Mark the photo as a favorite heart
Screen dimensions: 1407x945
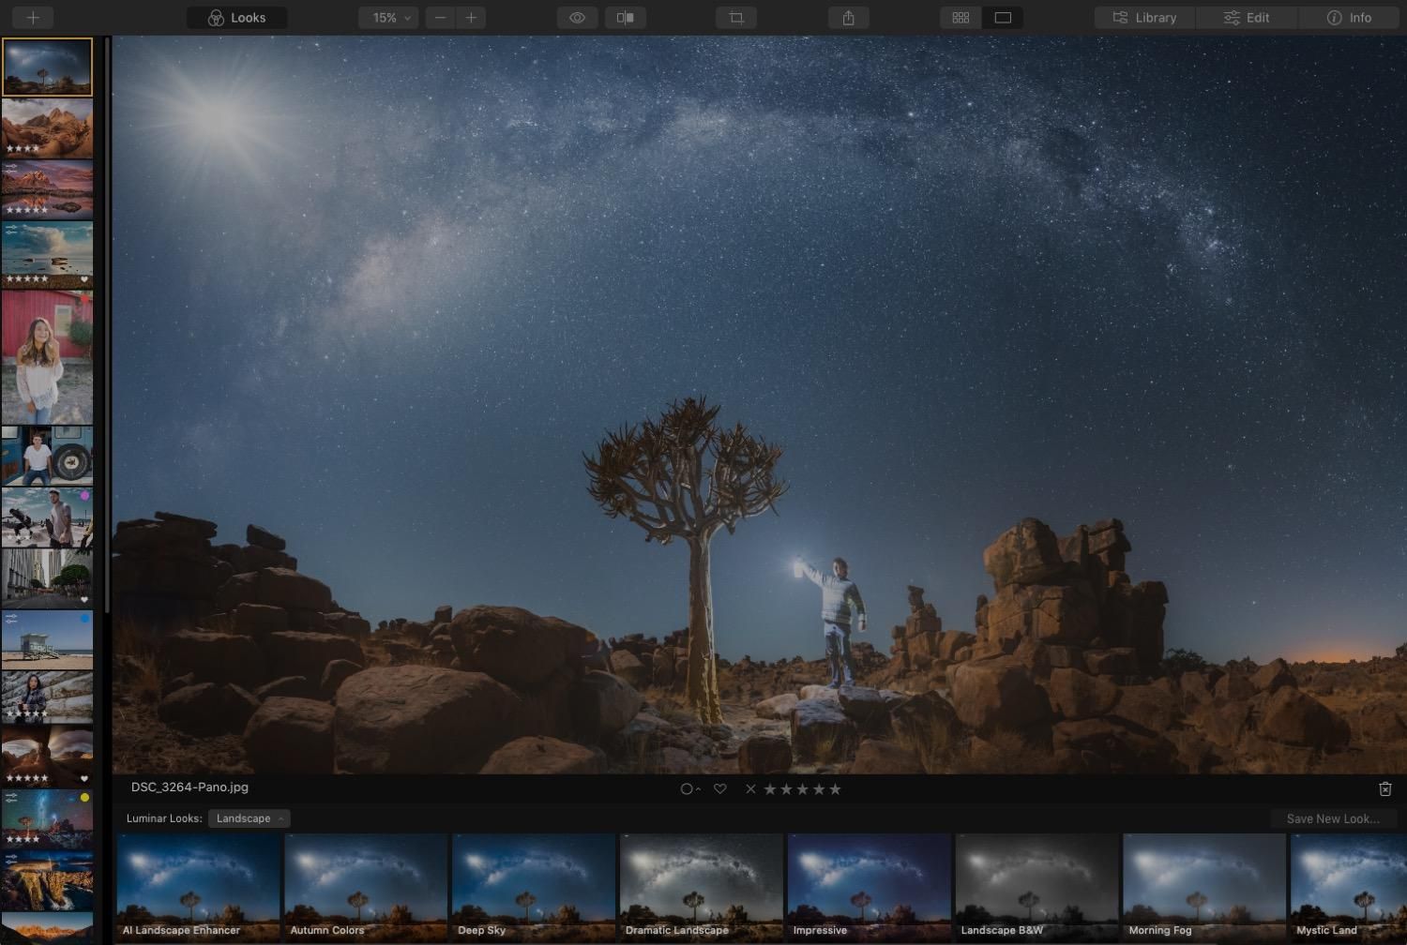pyautogui.click(x=720, y=788)
